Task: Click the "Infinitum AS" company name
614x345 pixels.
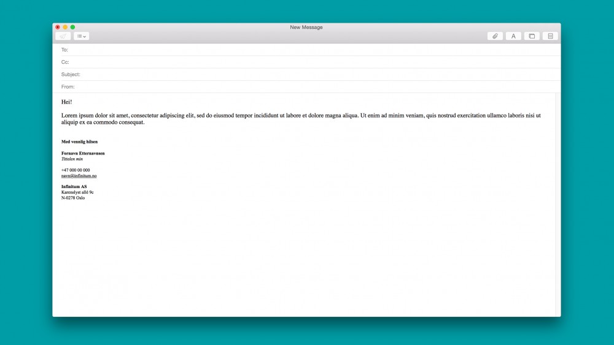Action: tap(74, 186)
